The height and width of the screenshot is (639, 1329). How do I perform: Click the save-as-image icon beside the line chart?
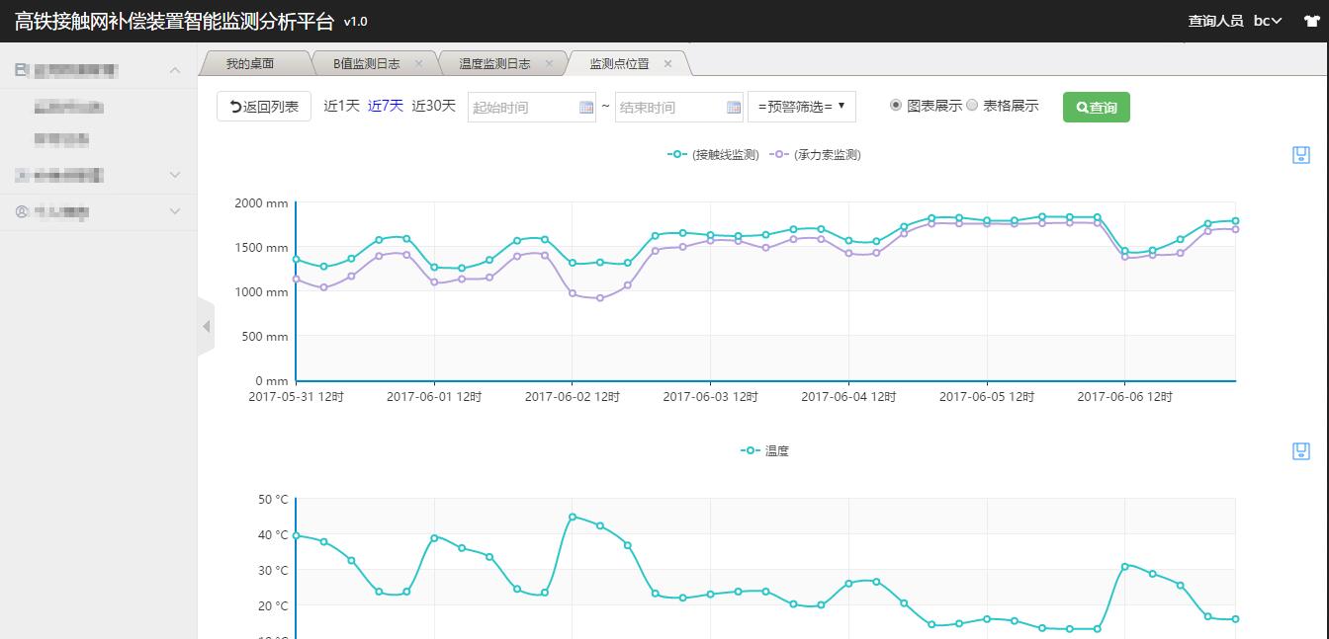[1301, 154]
